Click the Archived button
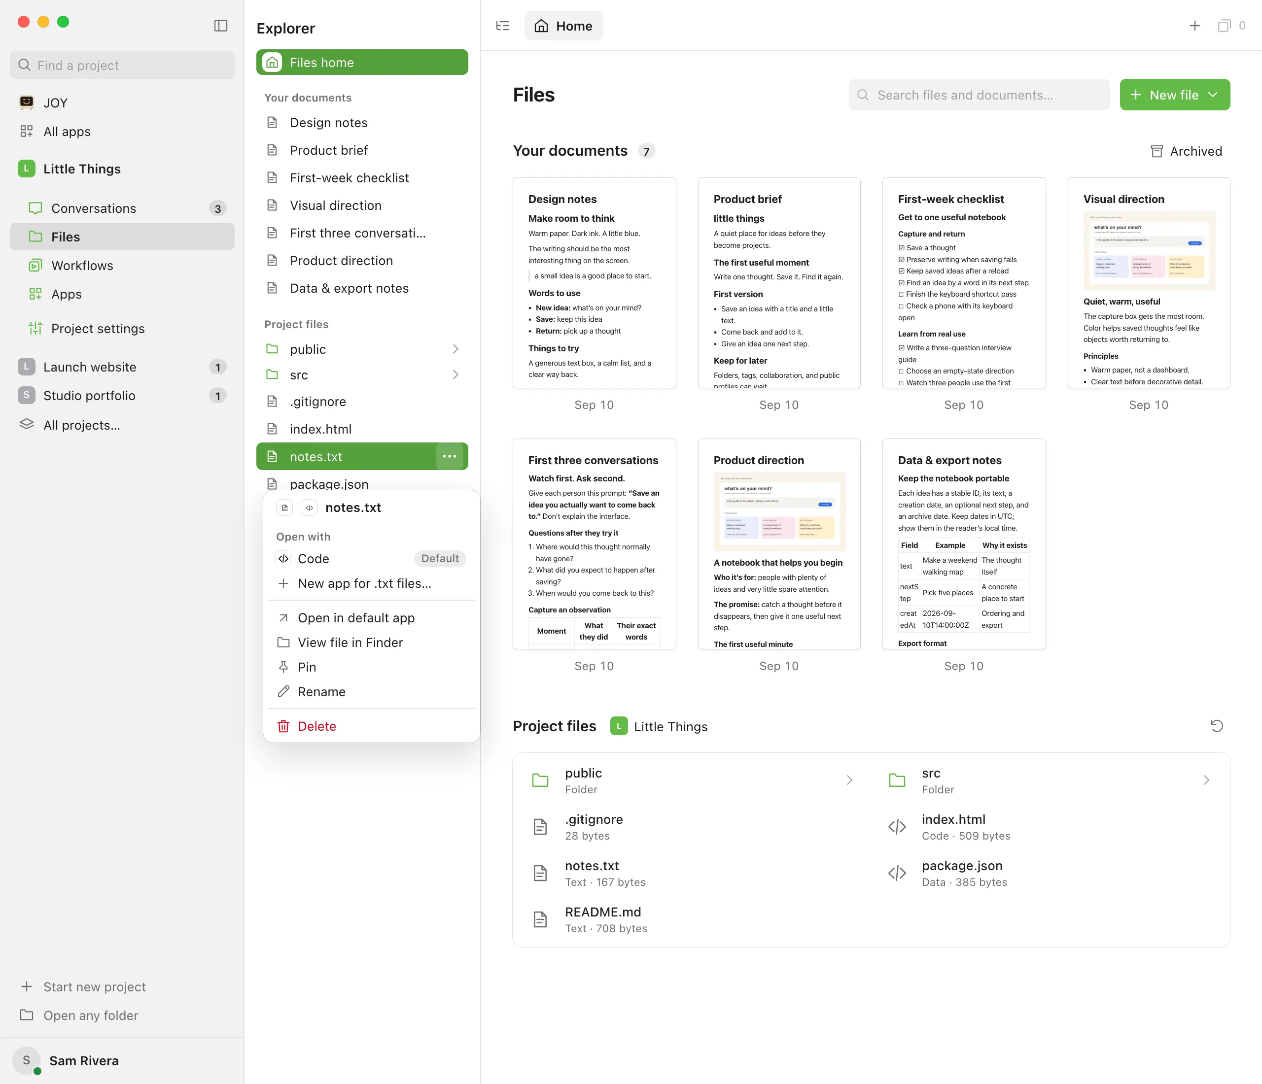Viewport: 1262px width, 1084px height. pos(1186,151)
